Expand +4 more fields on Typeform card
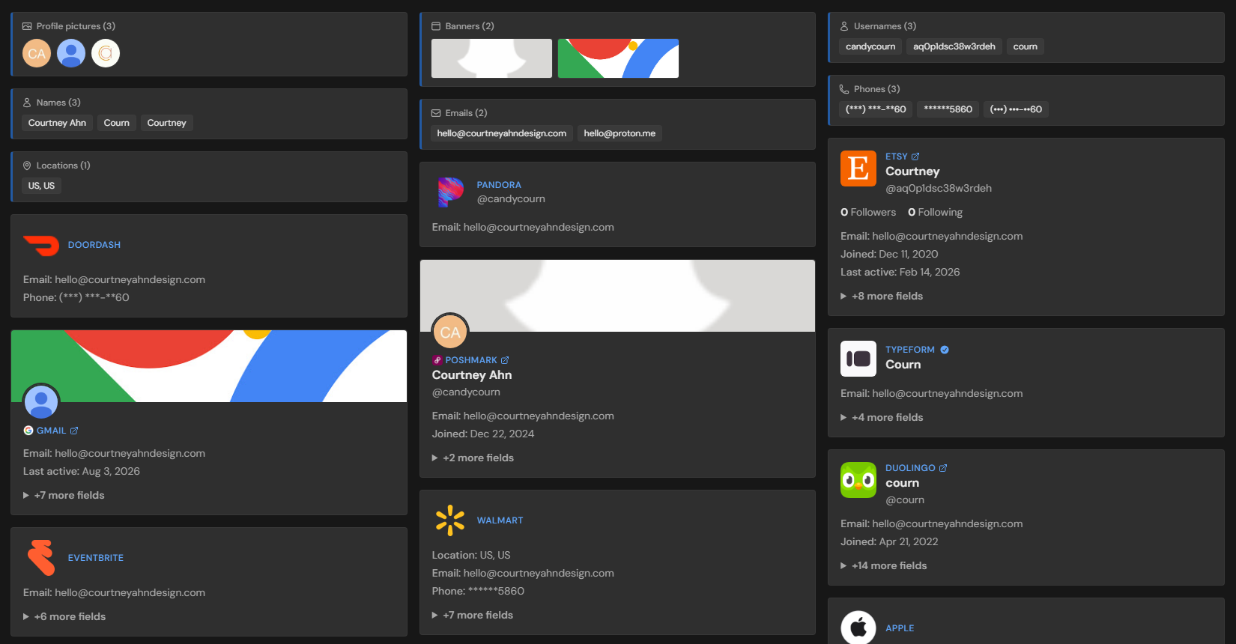The height and width of the screenshot is (644, 1236). (882, 417)
